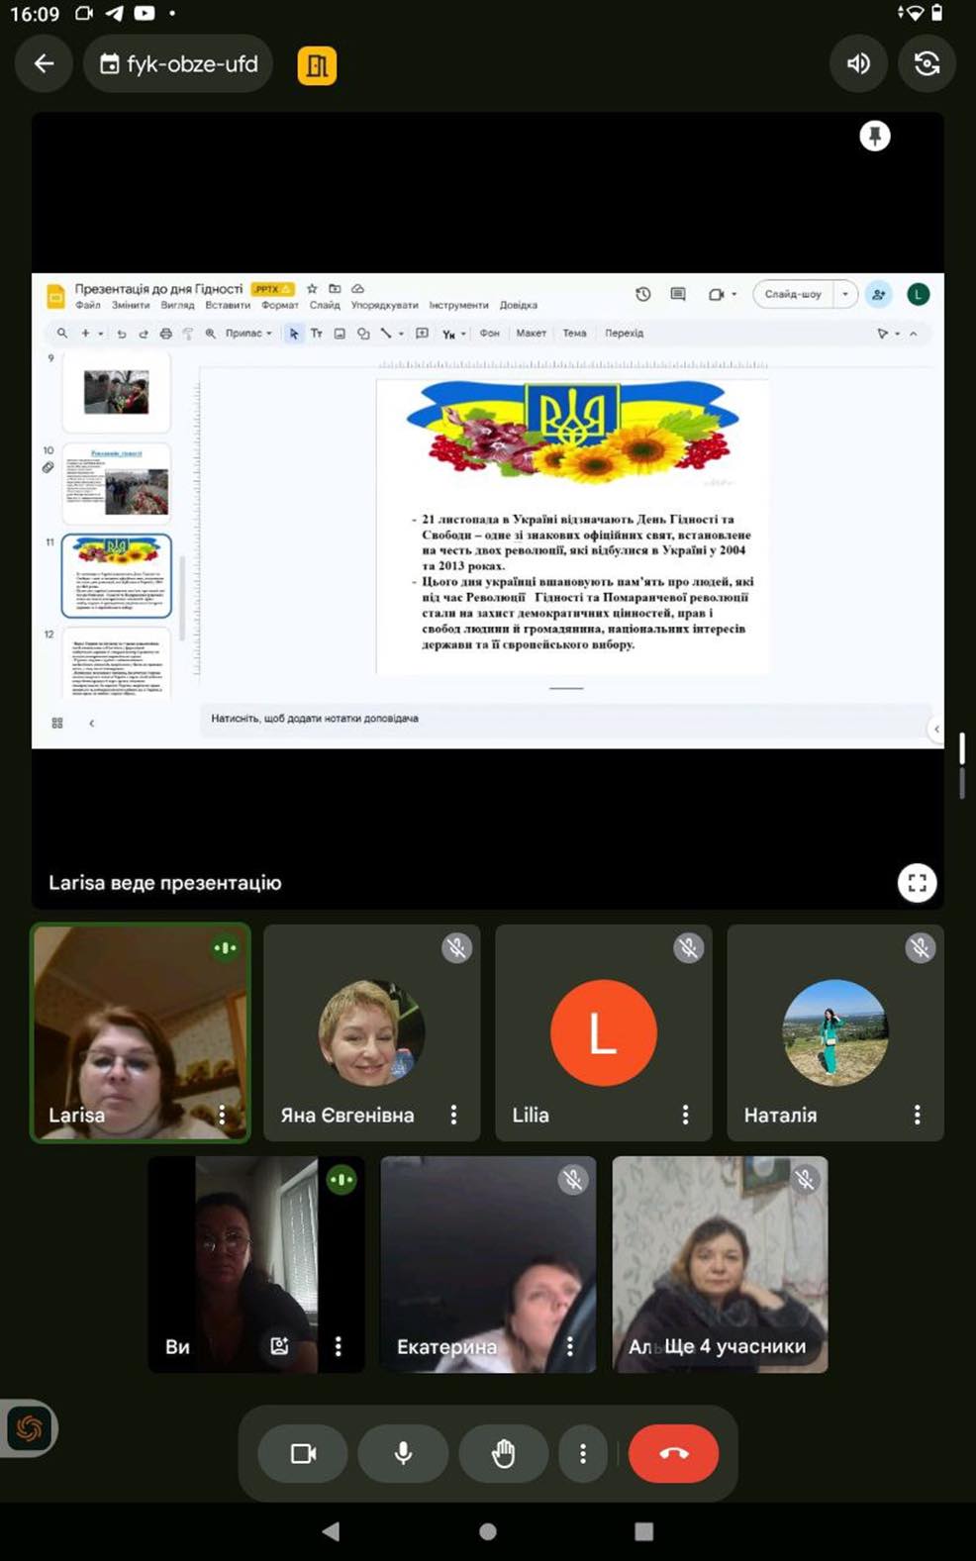Toggle the microphone mute button
The image size is (976, 1561).
coord(403,1453)
